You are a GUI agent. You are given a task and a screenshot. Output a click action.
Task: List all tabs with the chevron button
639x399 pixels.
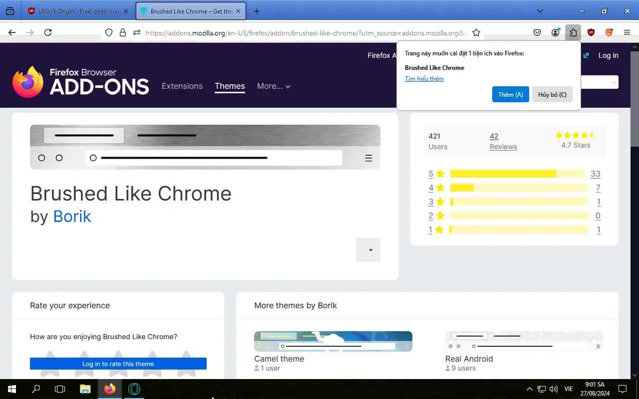[x=540, y=11]
